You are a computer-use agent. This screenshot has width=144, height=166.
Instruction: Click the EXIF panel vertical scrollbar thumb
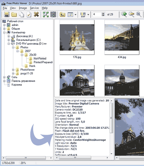(x=111, y=118)
